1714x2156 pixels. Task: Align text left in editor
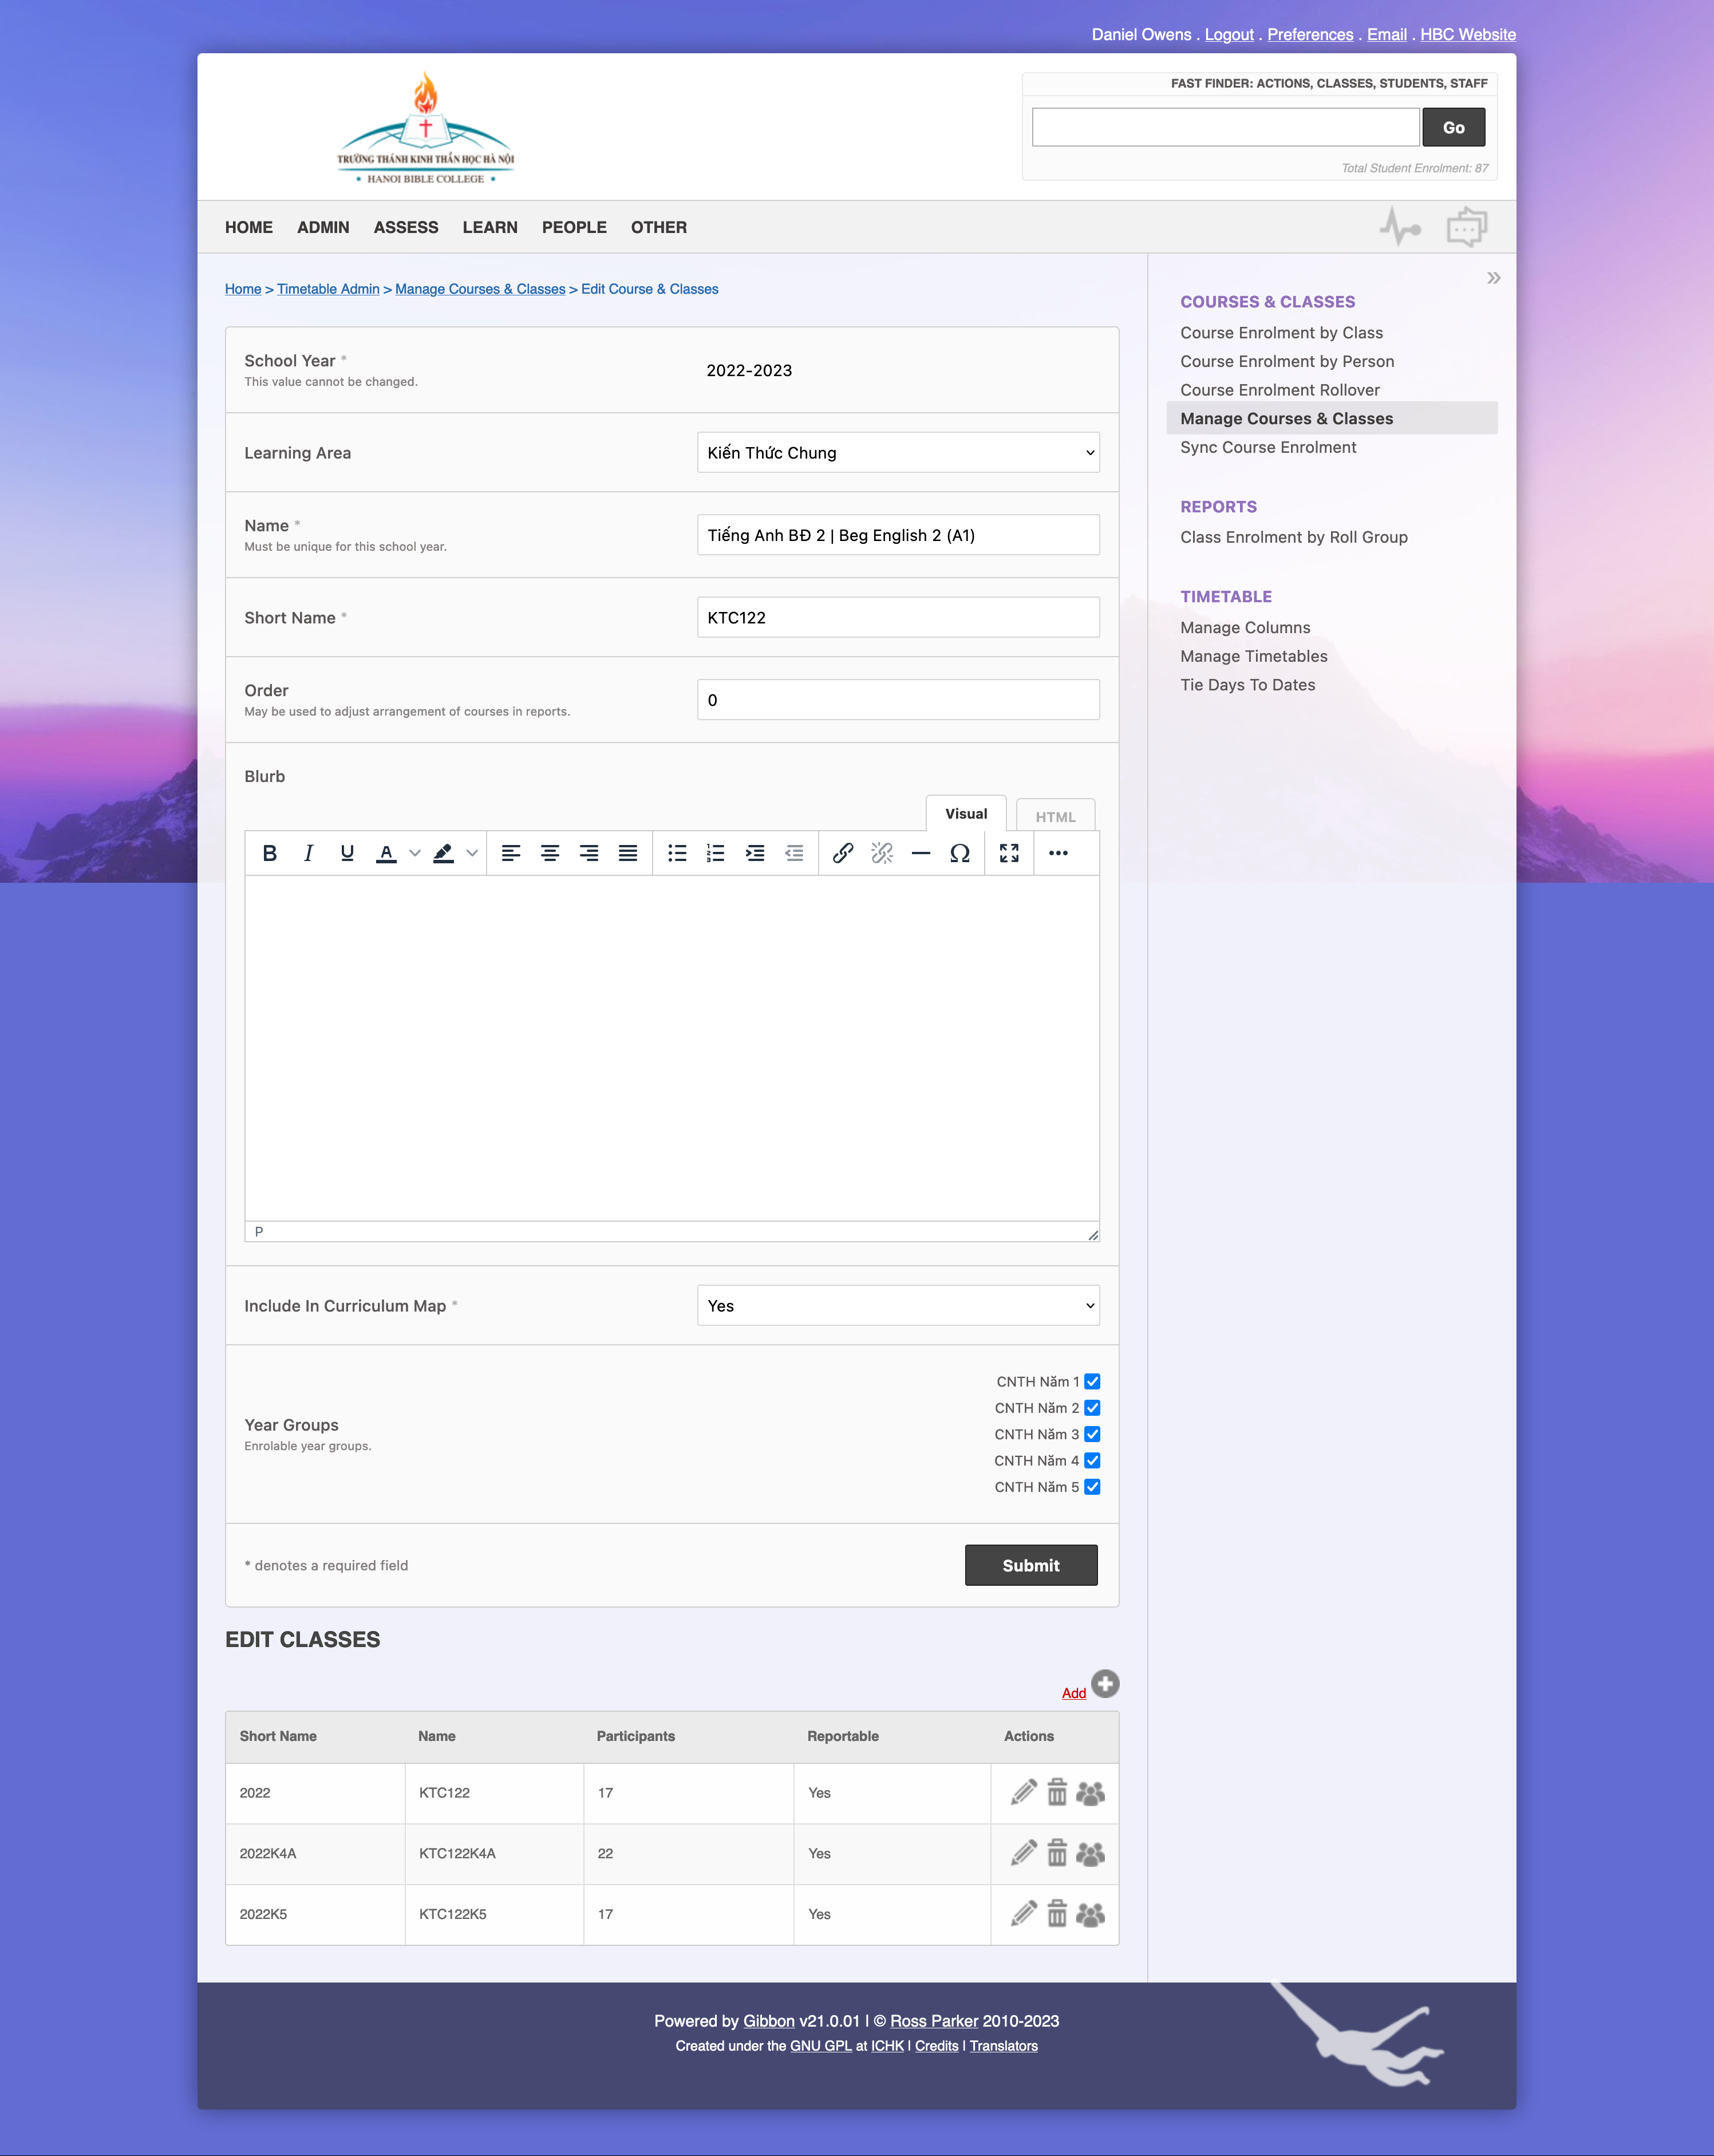pyautogui.click(x=511, y=853)
